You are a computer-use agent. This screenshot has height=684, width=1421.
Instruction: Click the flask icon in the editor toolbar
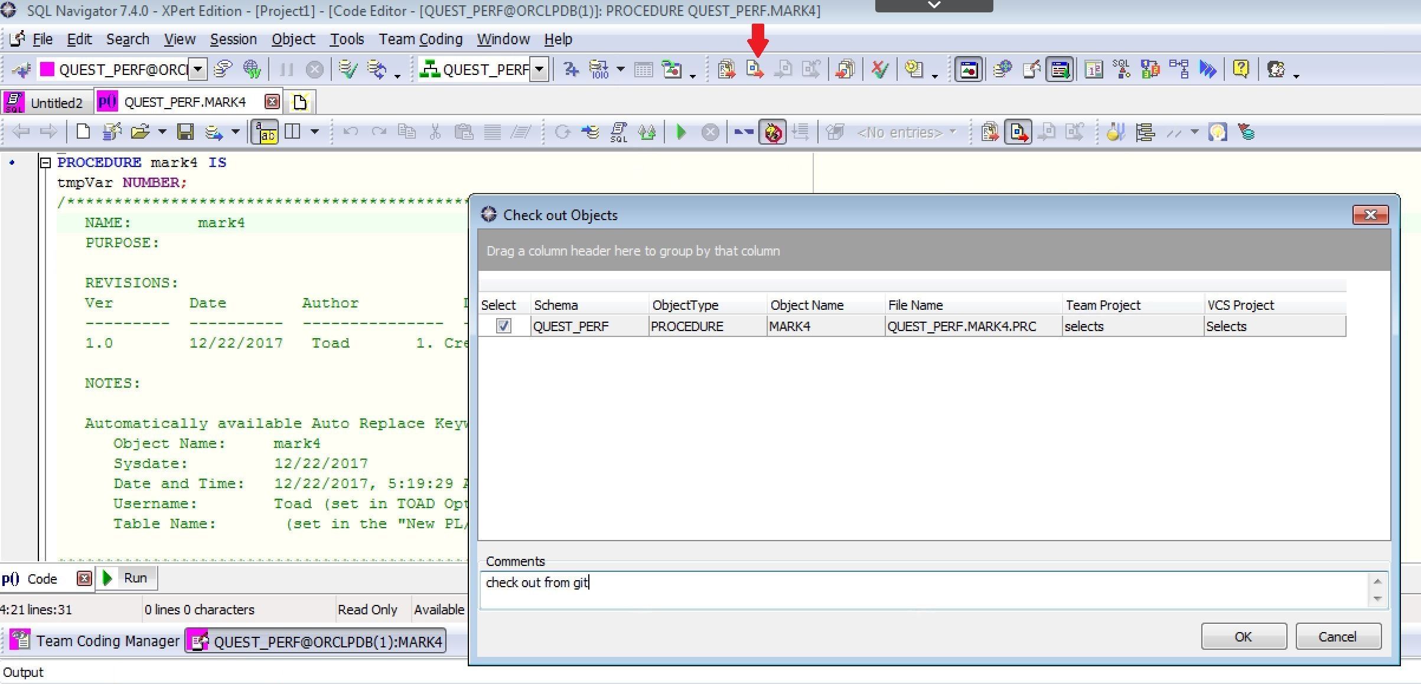[x=1115, y=132]
